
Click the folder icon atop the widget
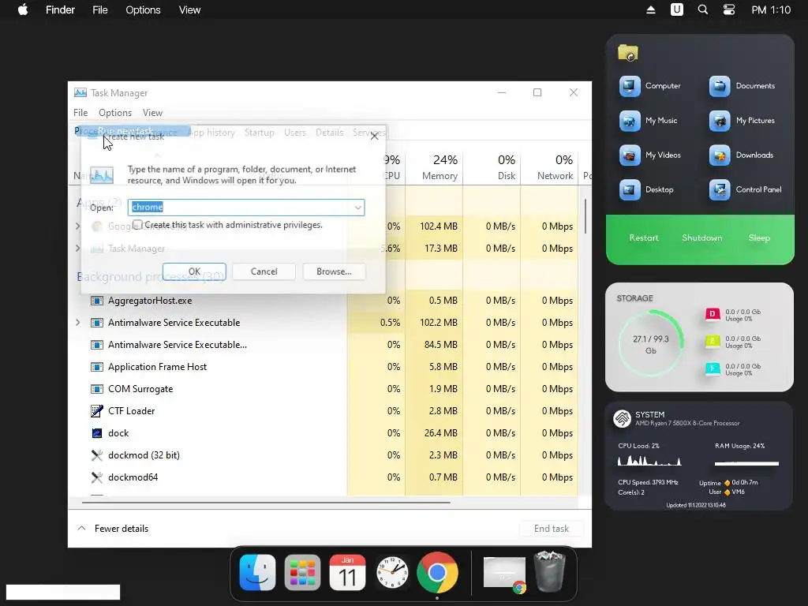[627, 53]
